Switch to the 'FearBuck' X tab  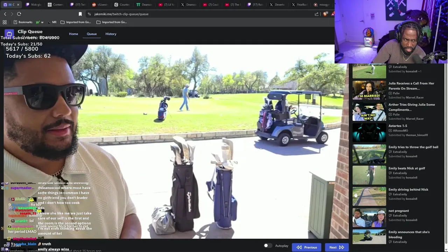coord(300,5)
